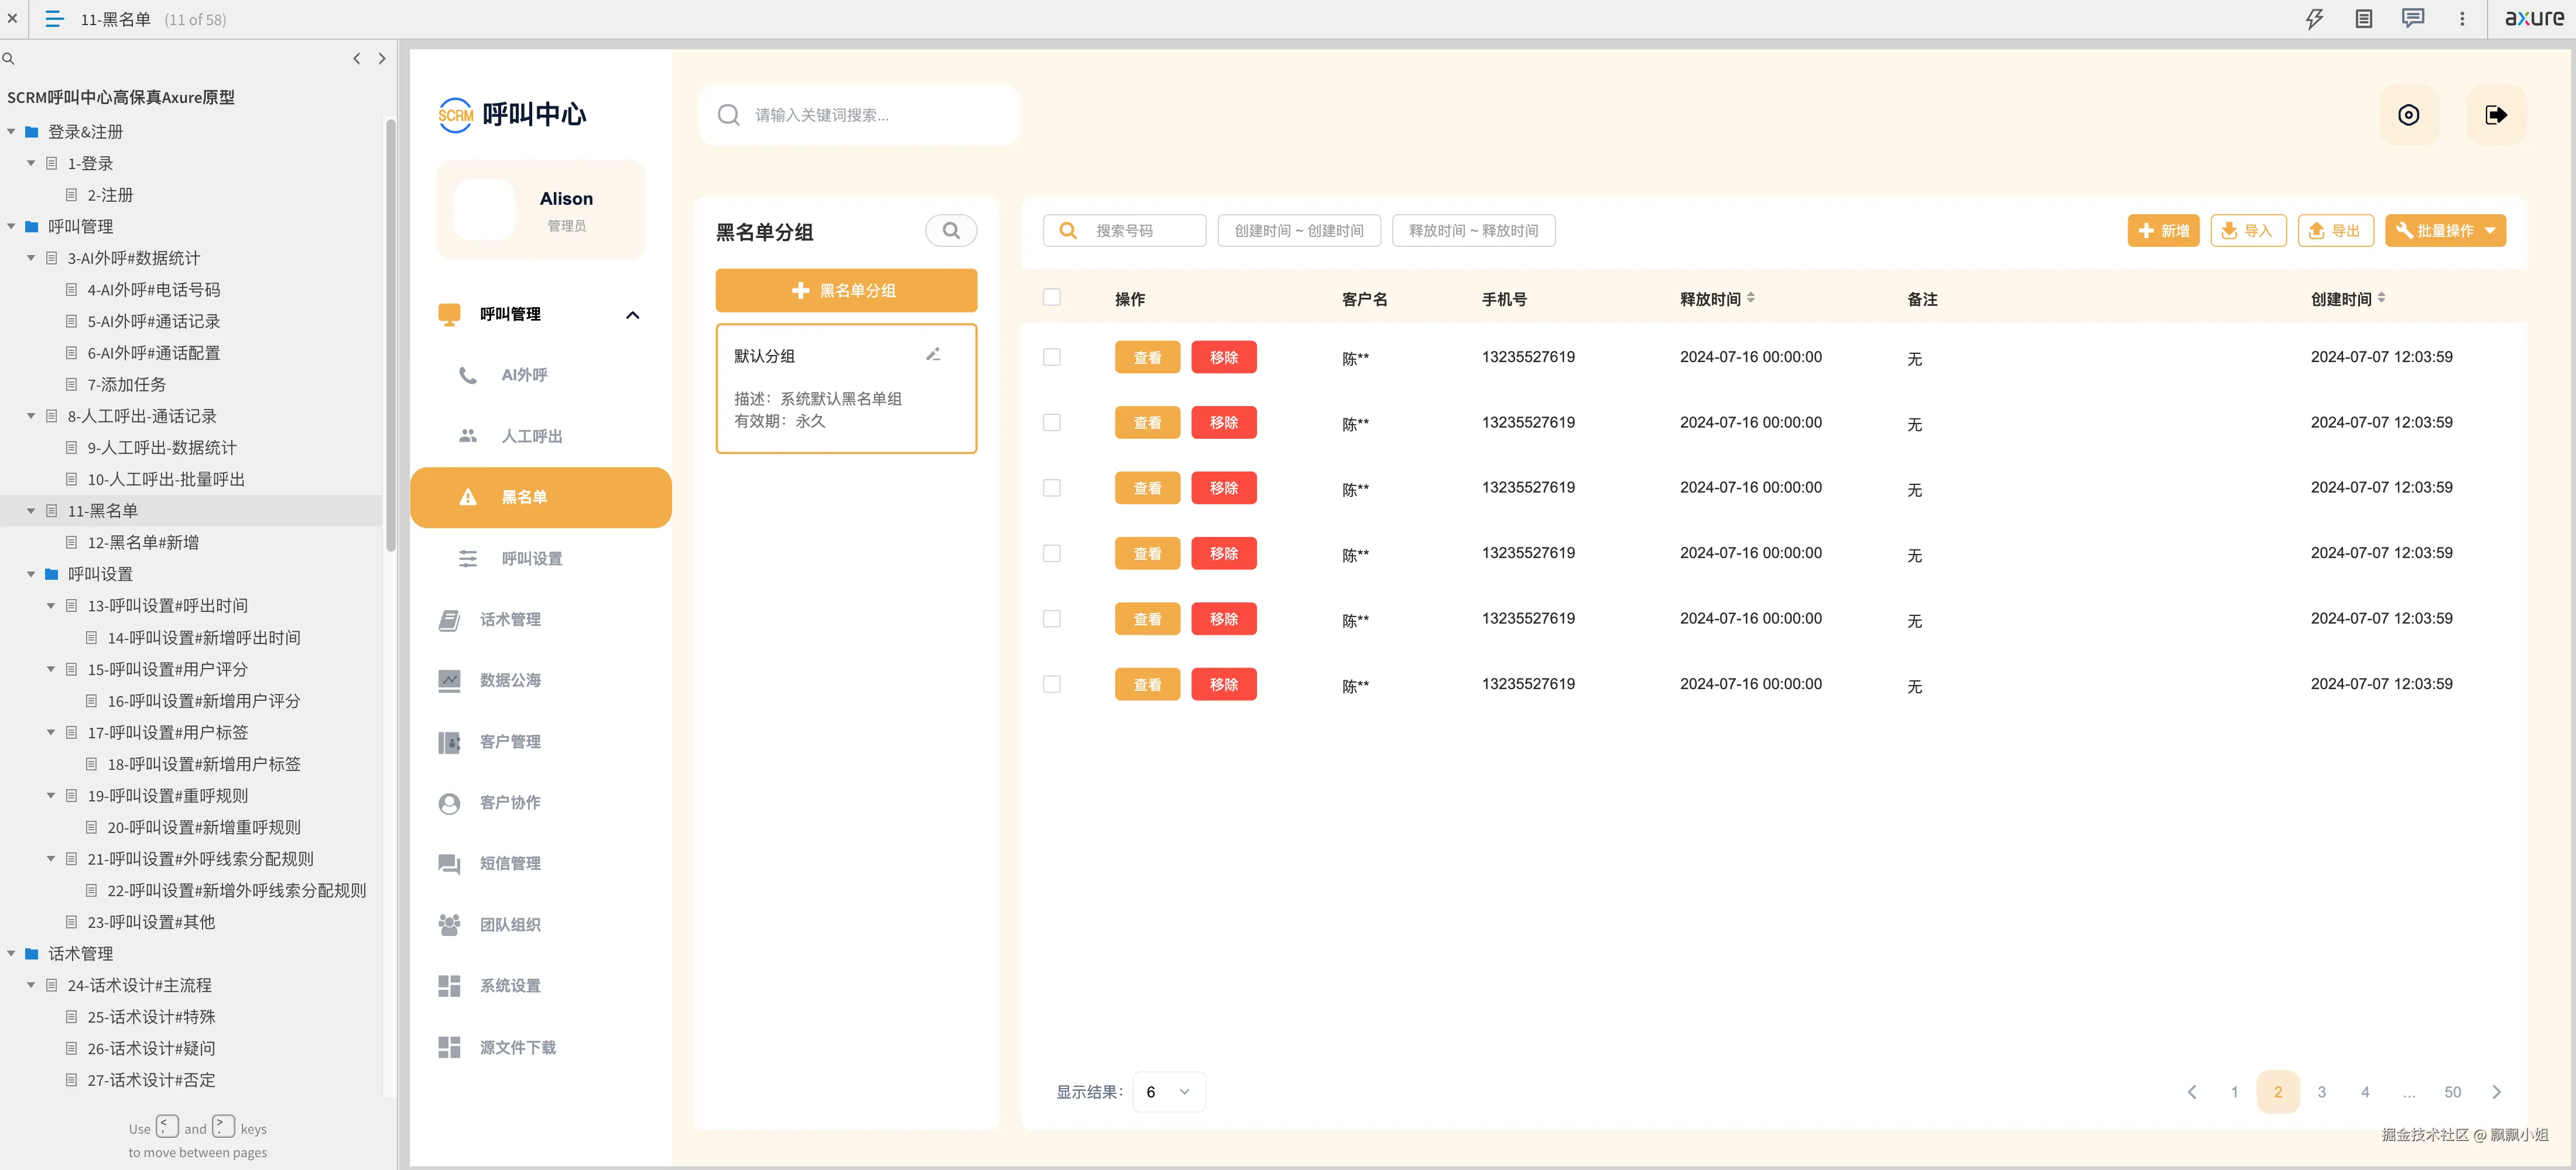Screen dimensions: 2576x1170
Task: Tick the last table row checkbox
Action: point(1051,684)
